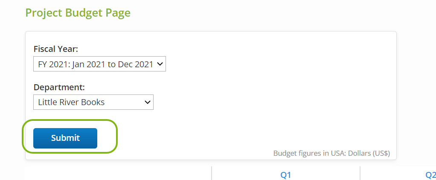Click the Department dropdown chevron arrow

coord(147,102)
